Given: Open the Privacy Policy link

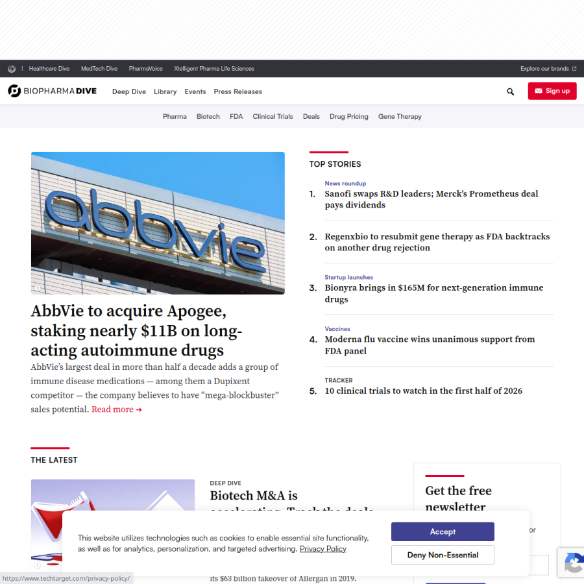Looking at the screenshot, I should pos(323,548).
